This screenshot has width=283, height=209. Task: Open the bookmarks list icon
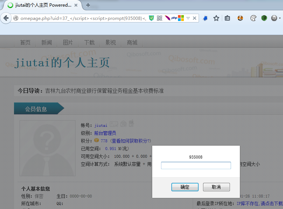click(227, 18)
